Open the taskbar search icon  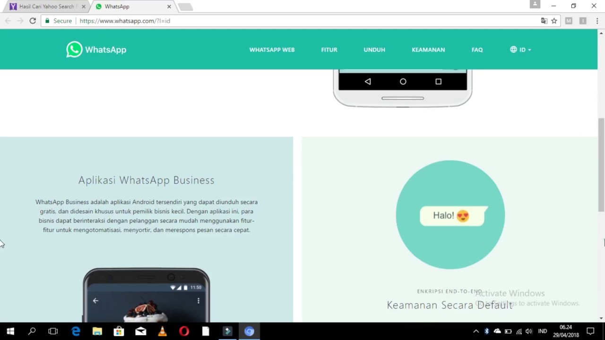[x=32, y=331]
